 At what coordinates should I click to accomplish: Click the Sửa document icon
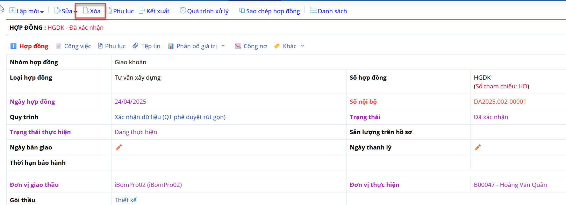[57, 10]
